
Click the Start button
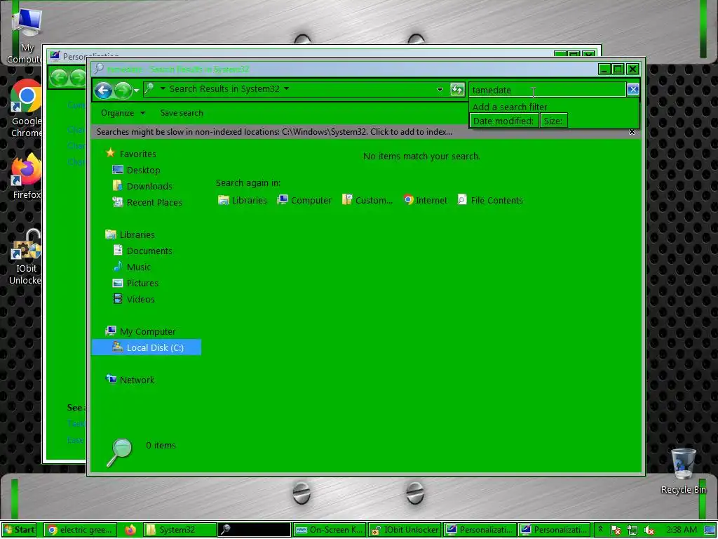click(x=19, y=530)
